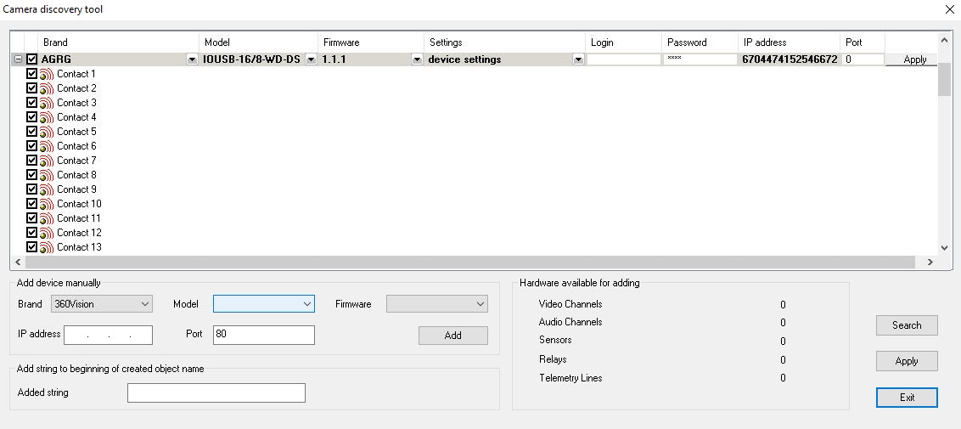The width and height of the screenshot is (961, 429).
Task: Select the Contact 4 sensor icon
Action: coord(47,118)
